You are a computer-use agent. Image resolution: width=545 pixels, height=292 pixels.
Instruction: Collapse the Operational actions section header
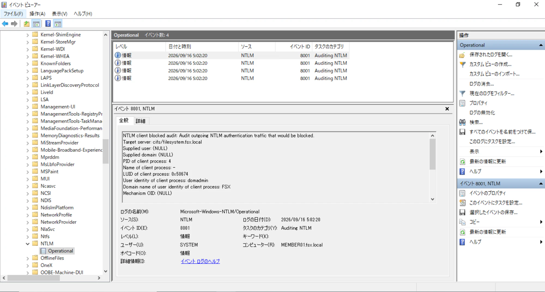point(541,45)
